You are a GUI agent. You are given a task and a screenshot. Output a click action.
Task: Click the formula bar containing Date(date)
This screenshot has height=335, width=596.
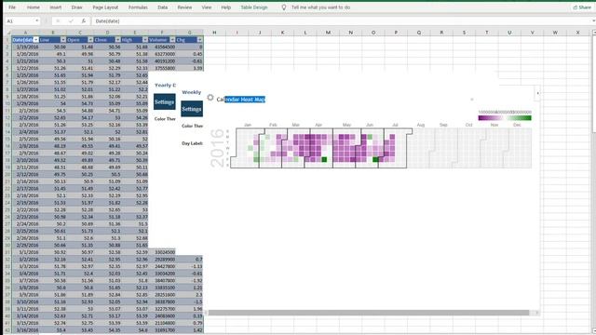tap(342, 20)
